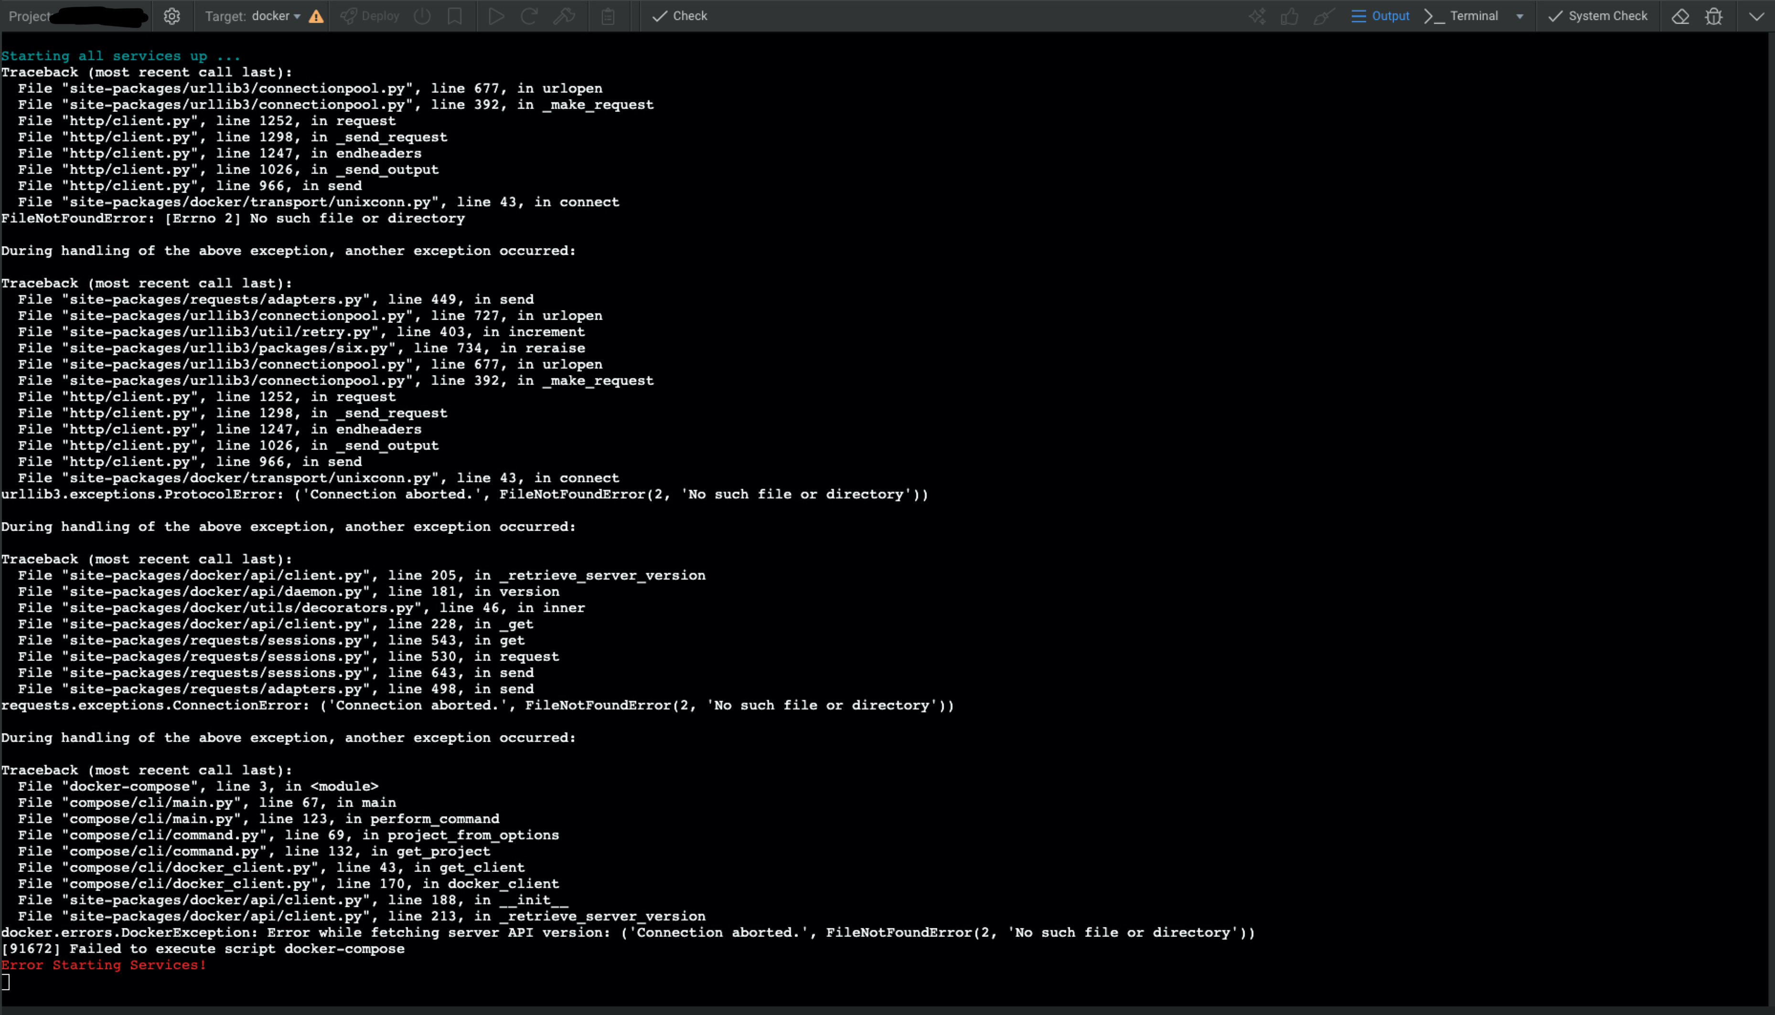
Task: Expand the Terminal dropdown arrow
Action: (x=1520, y=16)
